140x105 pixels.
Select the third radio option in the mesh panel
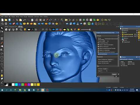98,47
